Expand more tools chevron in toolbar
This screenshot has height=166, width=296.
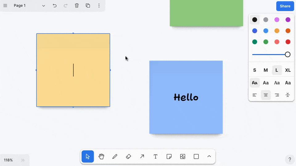tap(209, 156)
